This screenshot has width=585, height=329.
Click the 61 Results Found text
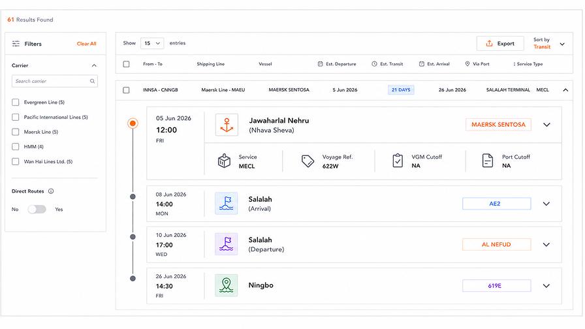[x=30, y=20]
